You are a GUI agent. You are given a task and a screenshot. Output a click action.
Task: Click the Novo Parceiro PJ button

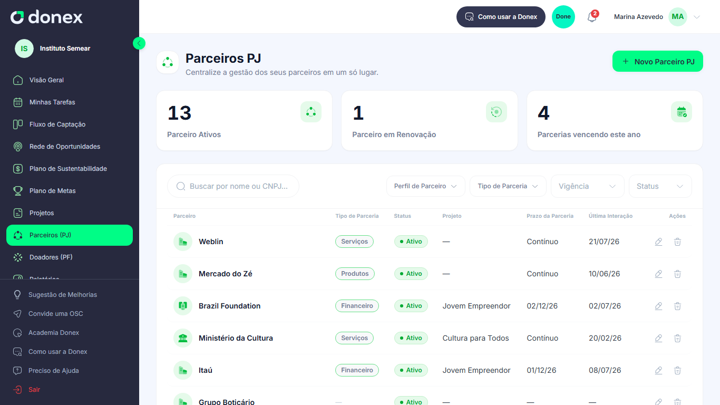[658, 61]
